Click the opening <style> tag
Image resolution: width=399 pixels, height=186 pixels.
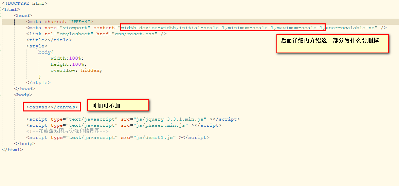(x=37, y=46)
